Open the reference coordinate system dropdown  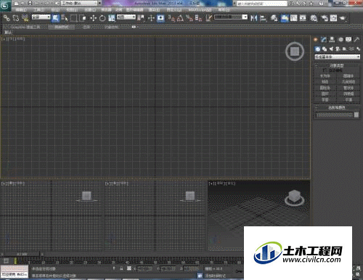pos(126,17)
